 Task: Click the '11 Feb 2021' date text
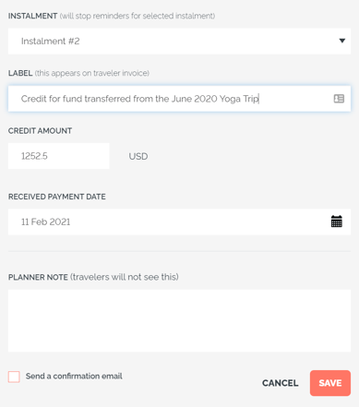tap(45, 221)
